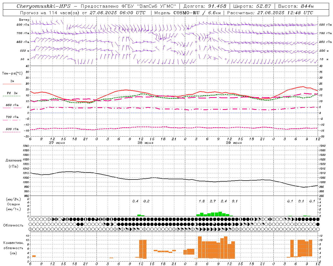This screenshot has height=266, width=333.
Task: Select the Прогноз на 114 часа(ов) text
Action: (x=50, y=13)
